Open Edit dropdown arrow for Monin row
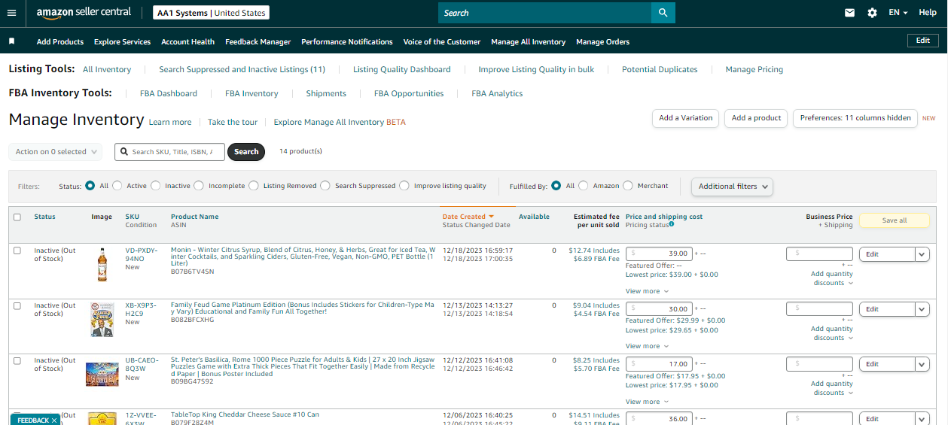 (922, 254)
